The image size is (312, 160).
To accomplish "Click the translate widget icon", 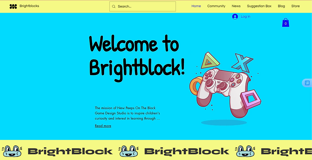I will (308, 83).
